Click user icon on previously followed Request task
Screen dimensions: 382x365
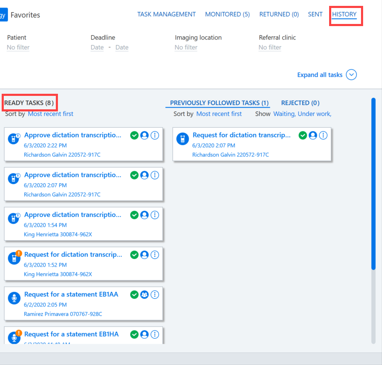point(313,135)
